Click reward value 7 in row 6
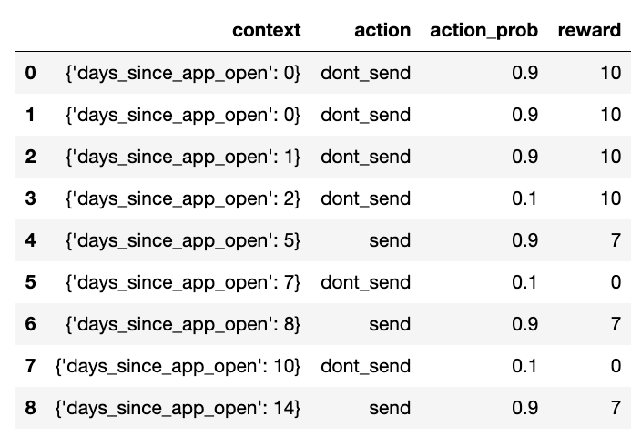This screenshot has height=437, width=641. (x=616, y=324)
